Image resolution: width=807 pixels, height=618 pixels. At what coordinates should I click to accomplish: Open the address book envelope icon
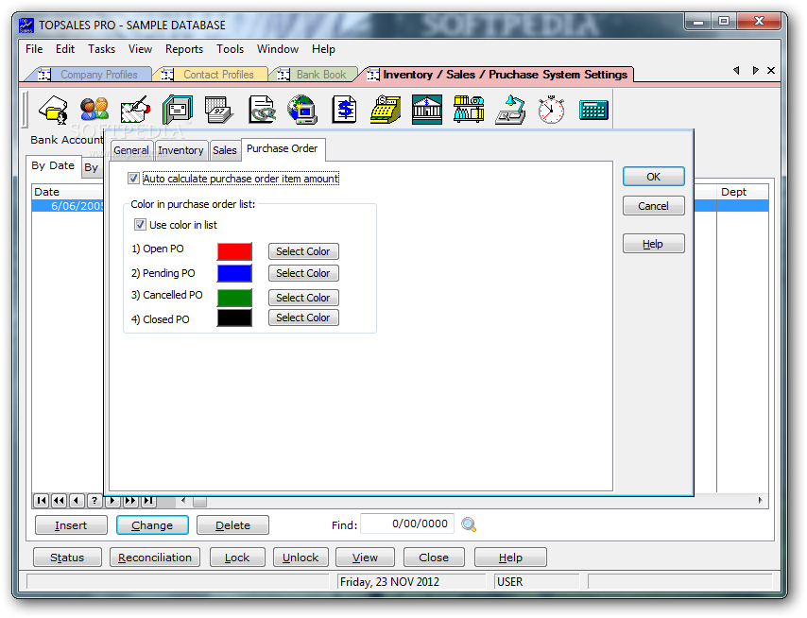click(178, 110)
